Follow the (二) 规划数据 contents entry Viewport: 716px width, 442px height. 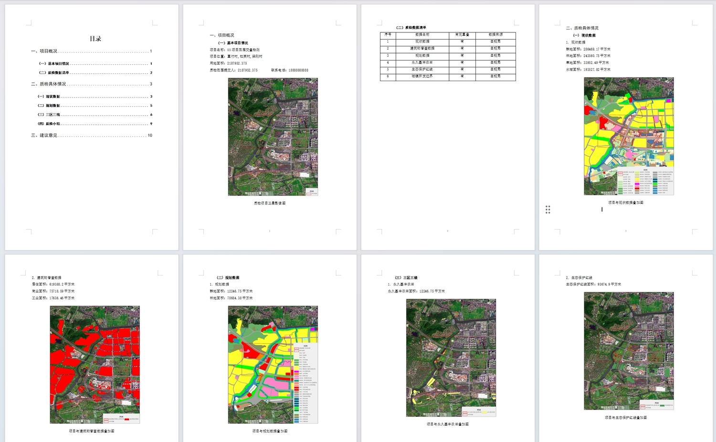point(95,105)
